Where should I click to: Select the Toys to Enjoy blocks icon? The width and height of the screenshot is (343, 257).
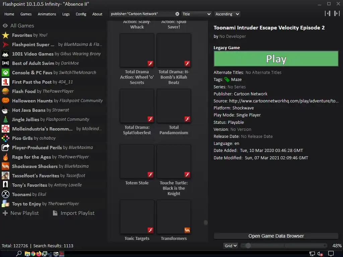pos(5,204)
